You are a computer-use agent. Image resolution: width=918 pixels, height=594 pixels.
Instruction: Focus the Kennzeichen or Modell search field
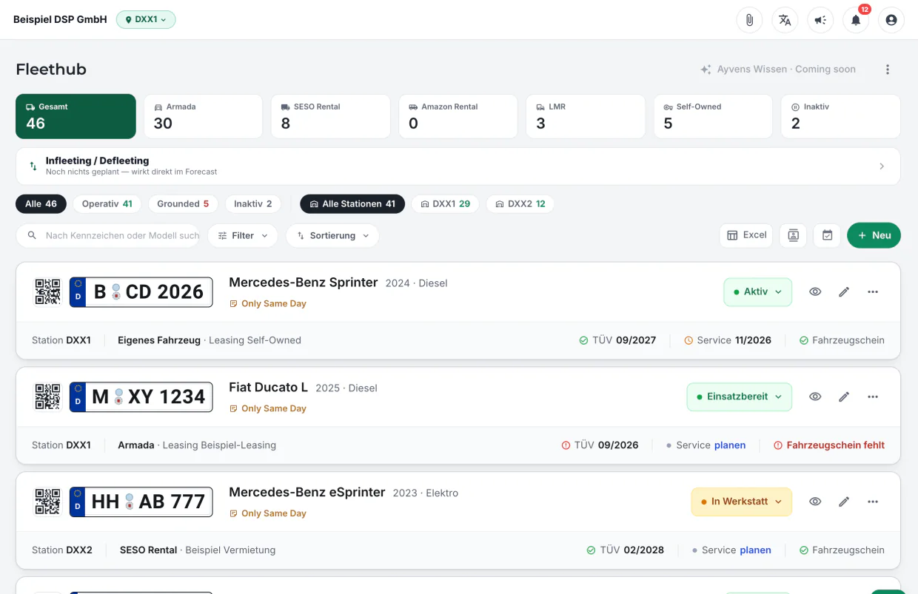click(108, 235)
